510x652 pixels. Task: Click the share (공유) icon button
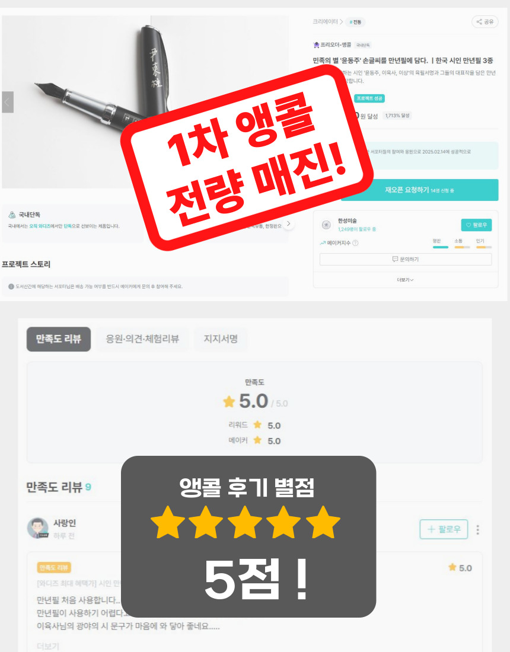tap(485, 21)
